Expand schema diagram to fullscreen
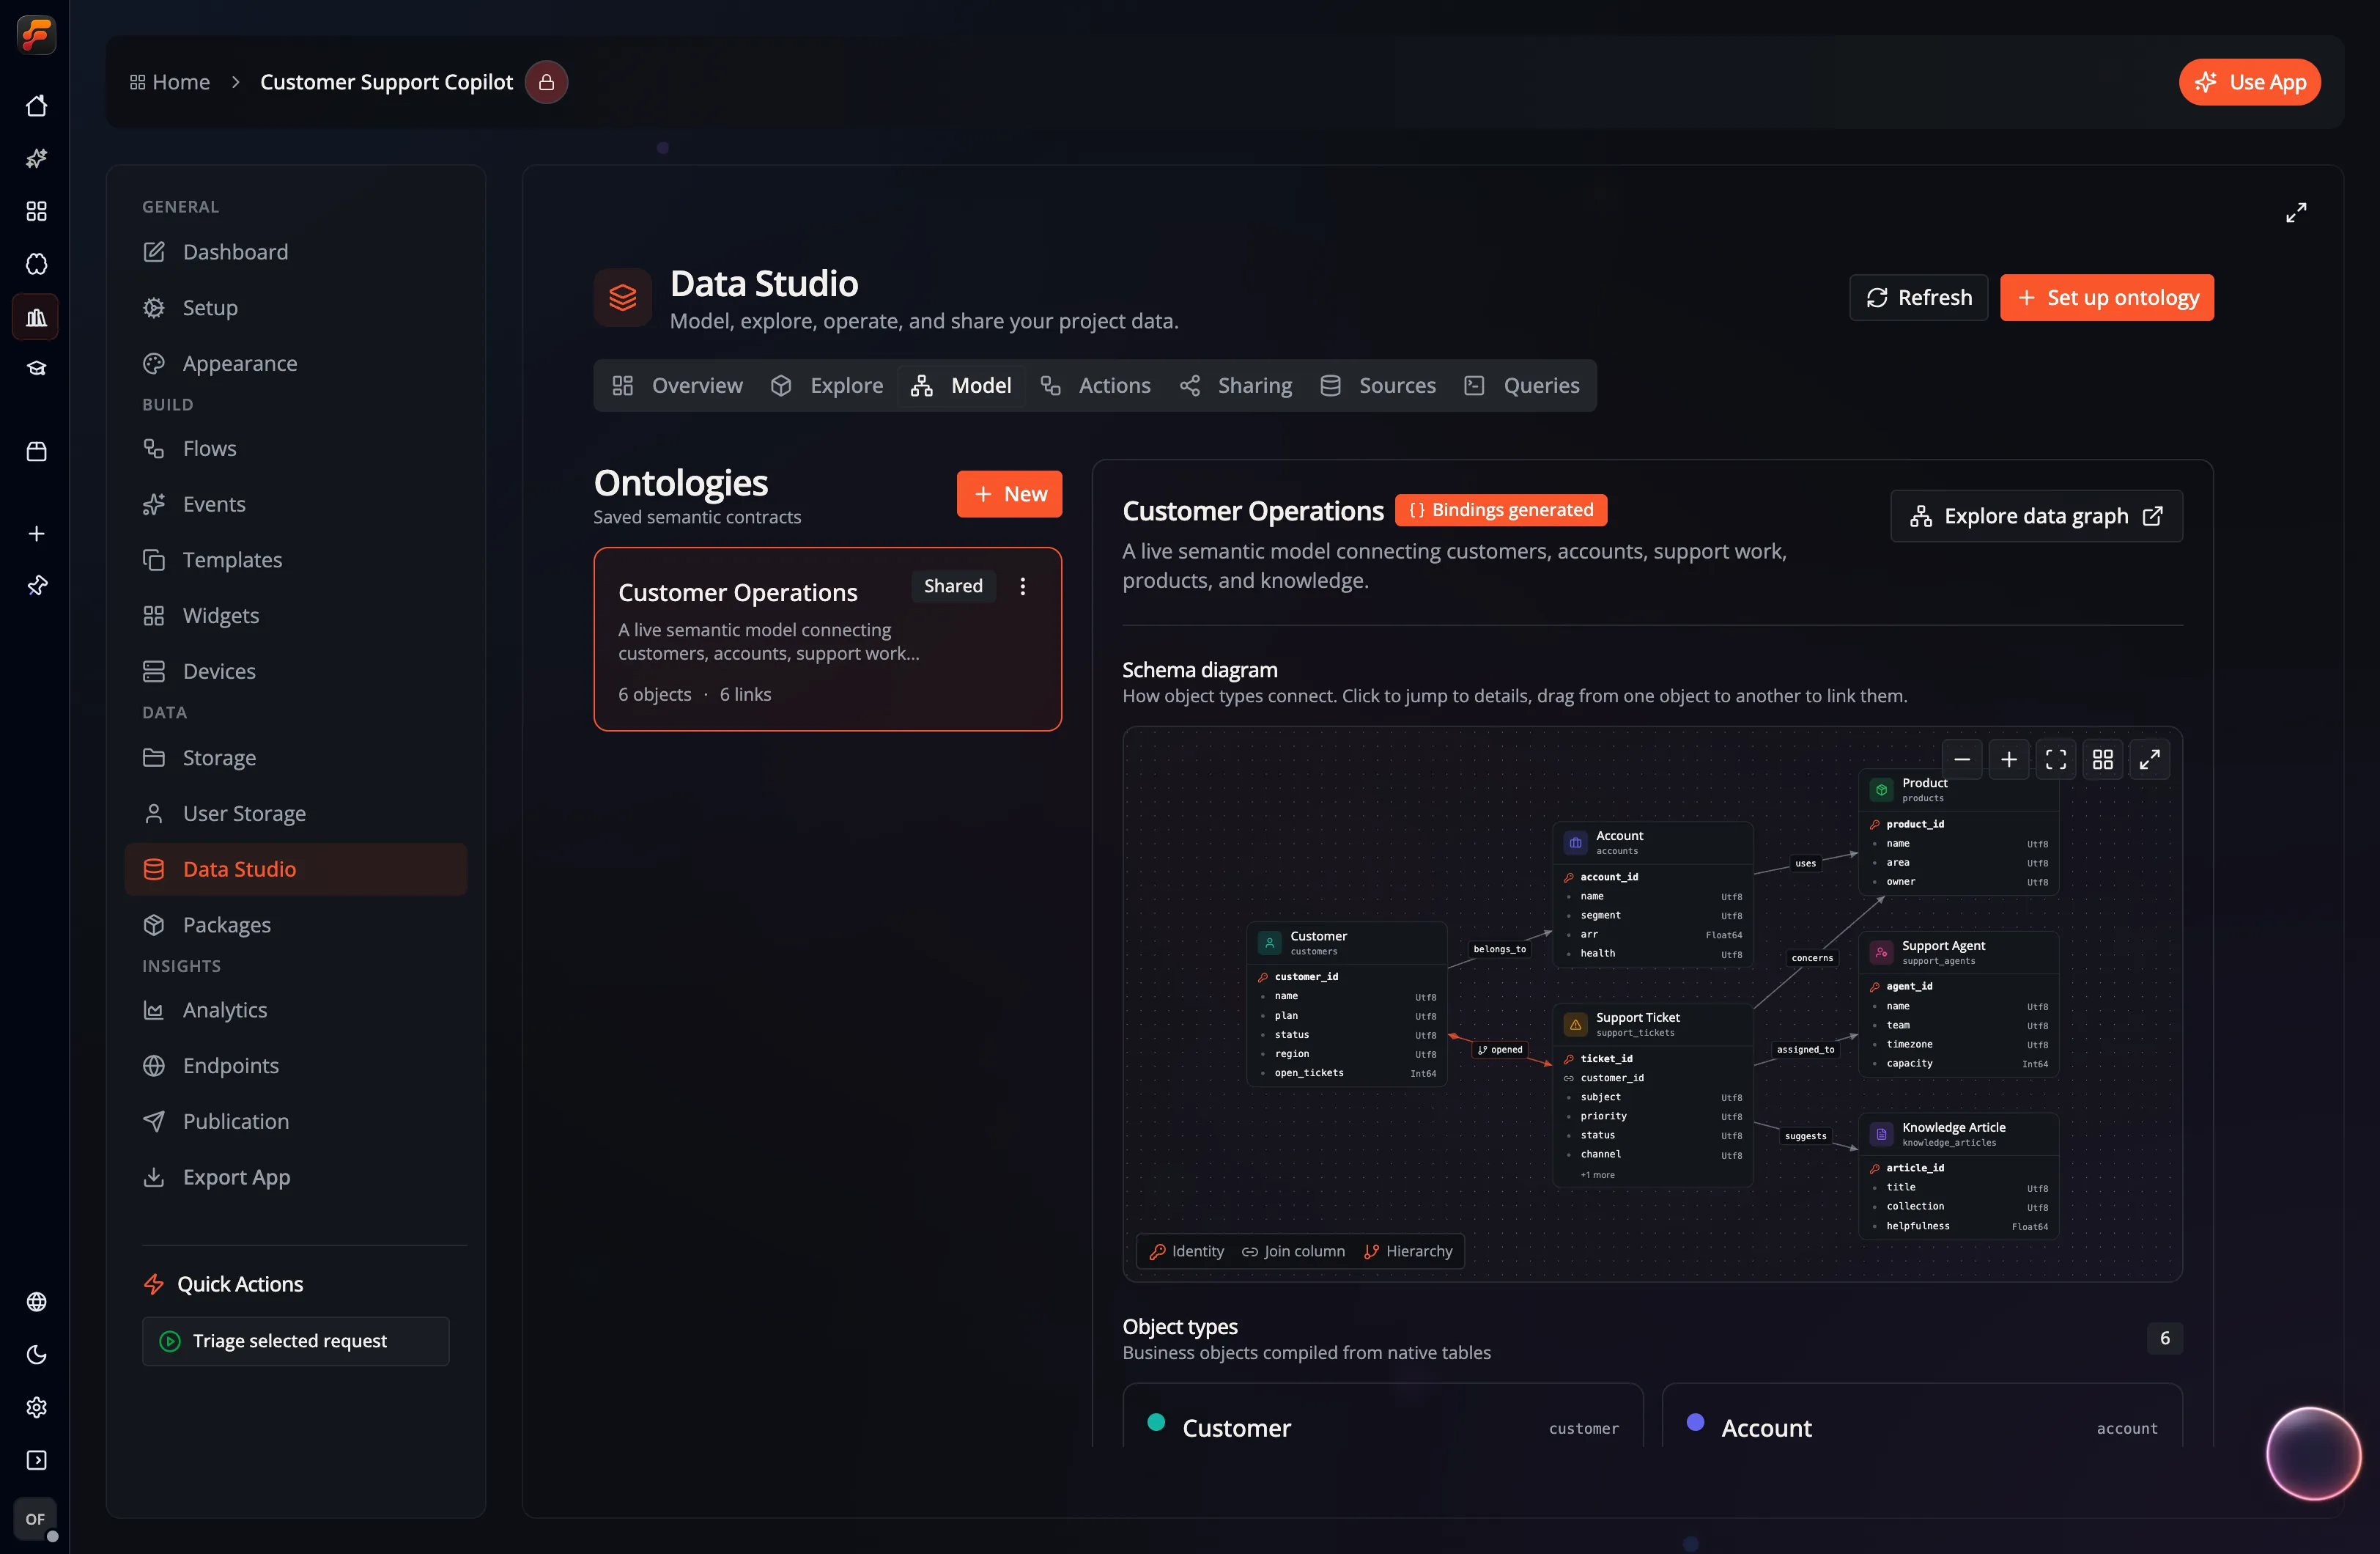The height and width of the screenshot is (1554, 2380). click(2149, 759)
